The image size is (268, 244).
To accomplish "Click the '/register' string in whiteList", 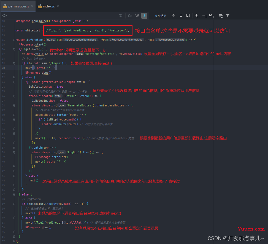I will (x=117, y=30).
